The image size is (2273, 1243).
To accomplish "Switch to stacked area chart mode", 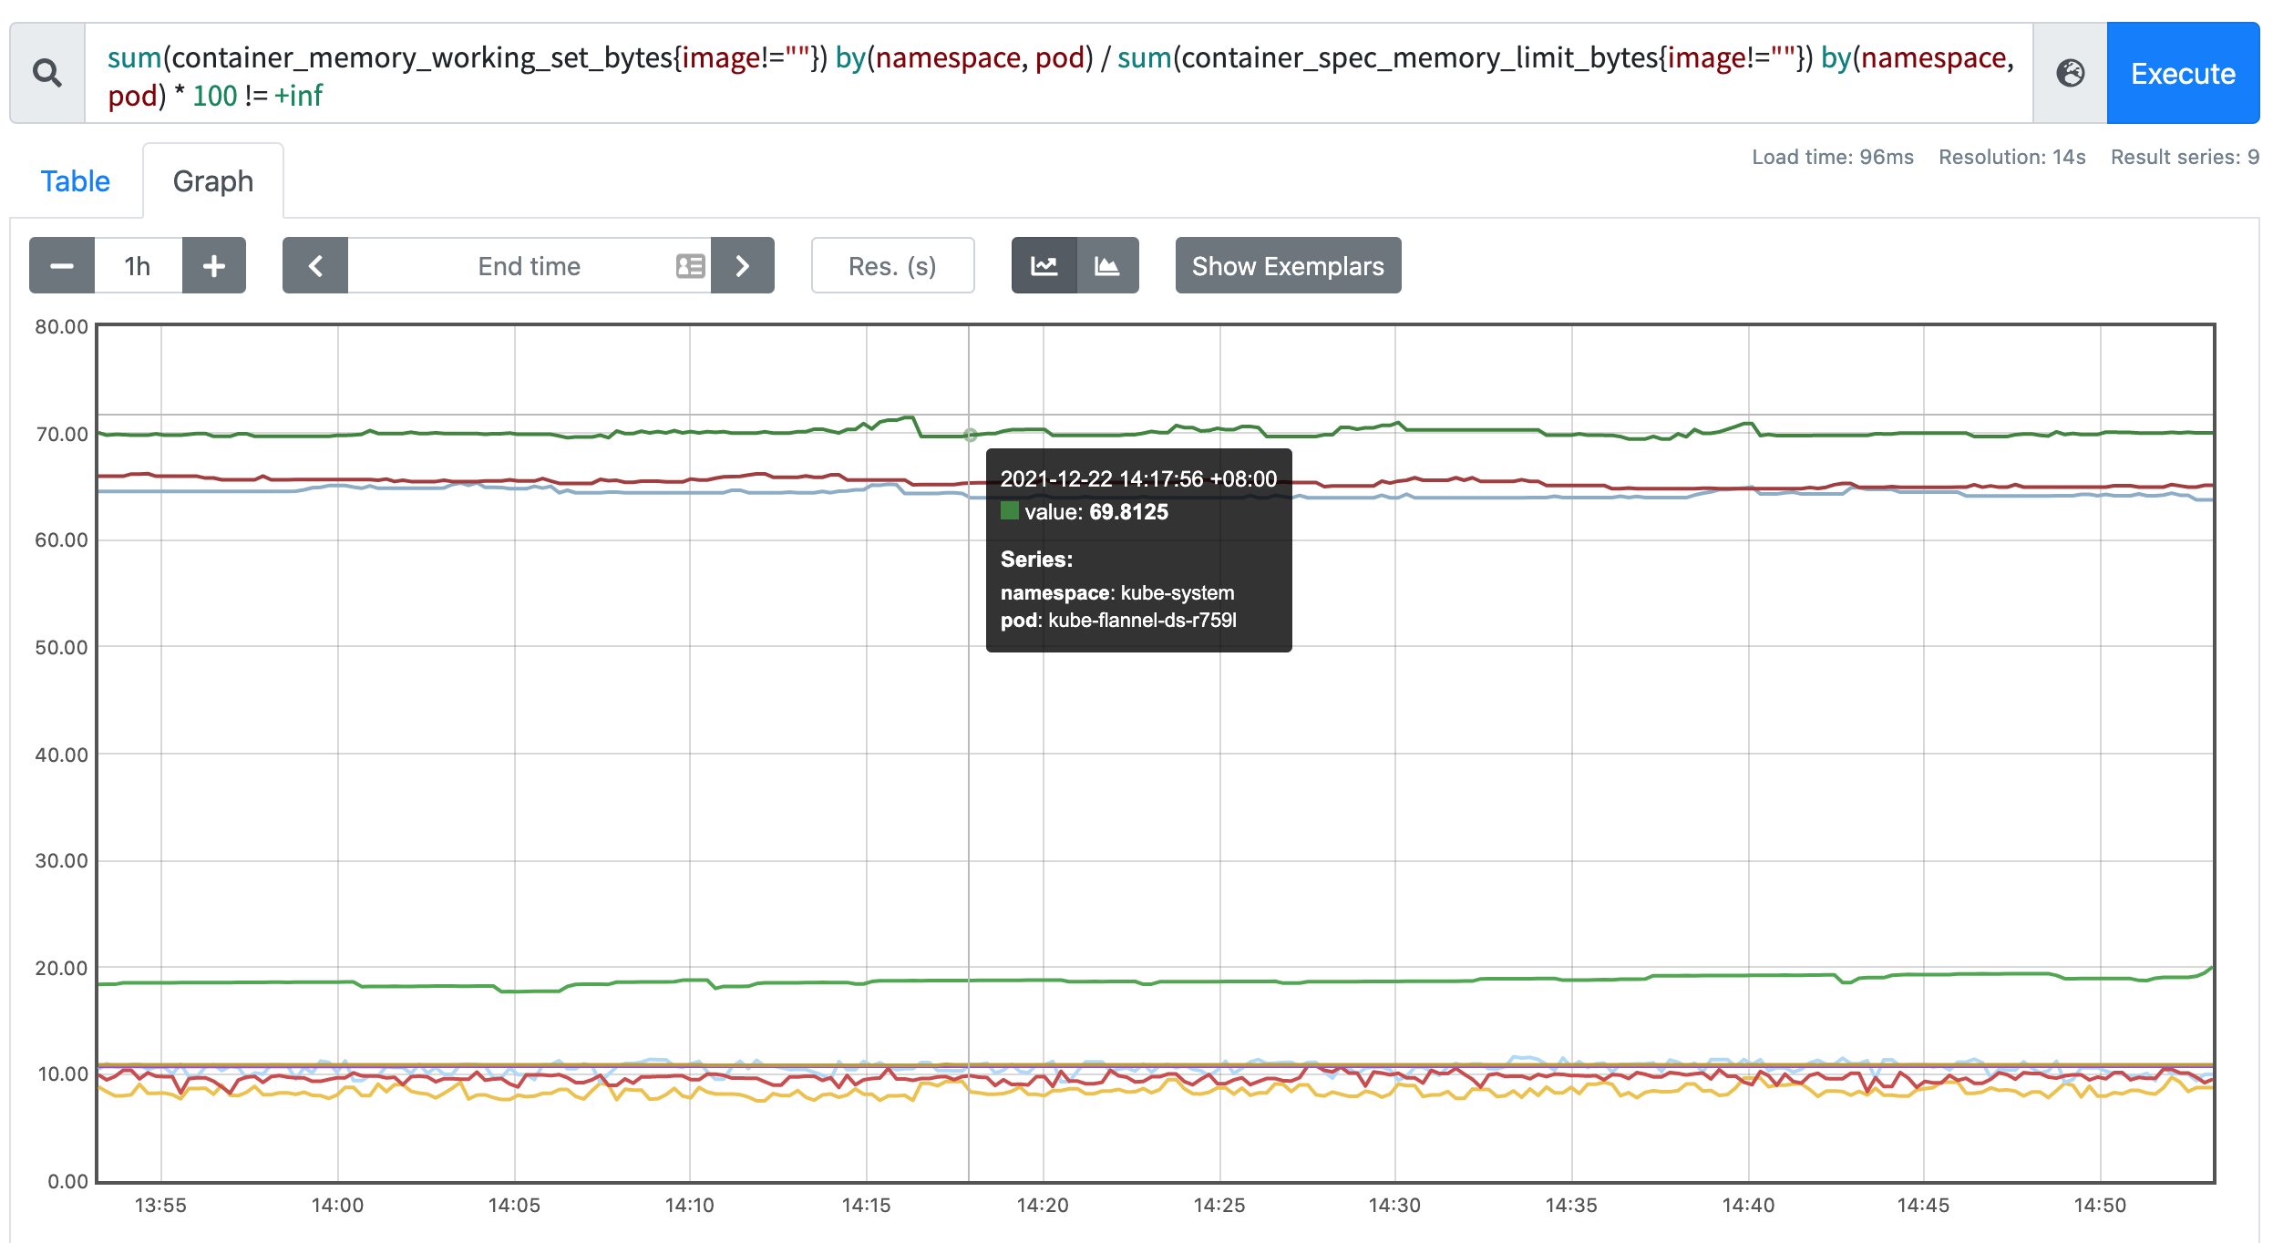I will click(x=1107, y=266).
